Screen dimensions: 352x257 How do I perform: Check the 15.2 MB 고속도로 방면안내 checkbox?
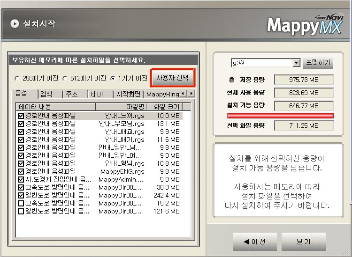pyautogui.click(x=21, y=203)
